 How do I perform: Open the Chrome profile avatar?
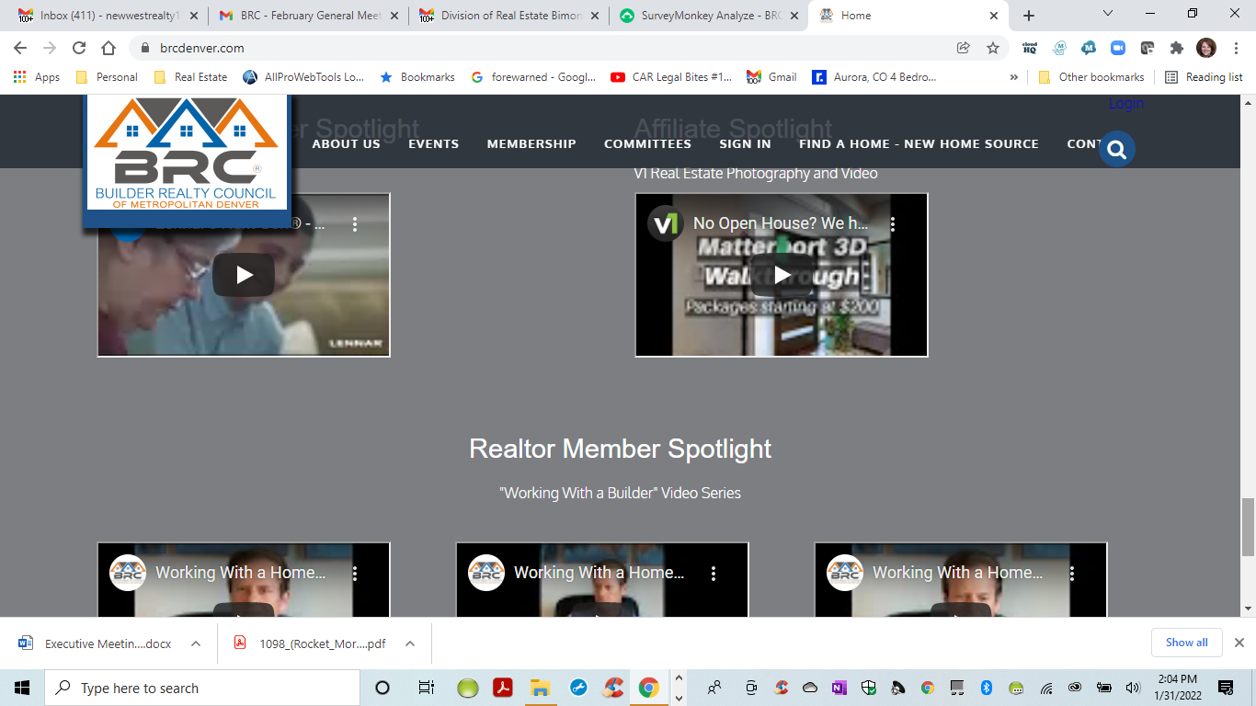click(x=1206, y=48)
